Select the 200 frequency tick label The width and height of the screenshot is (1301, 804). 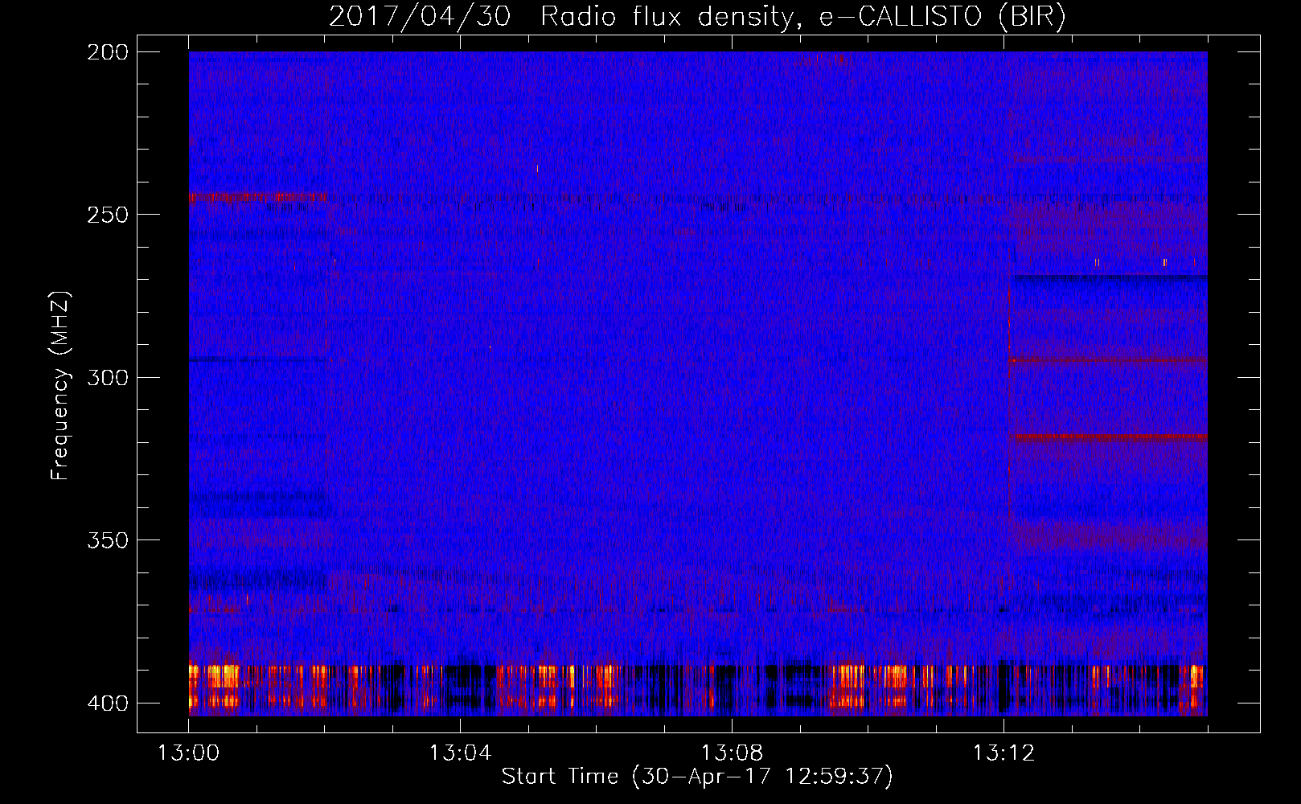pos(108,52)
